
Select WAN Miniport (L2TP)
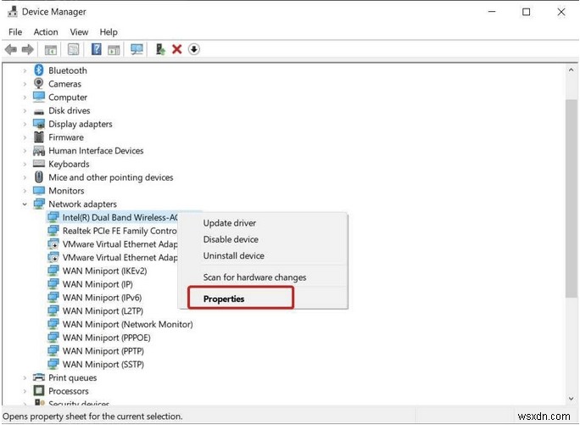103,310
